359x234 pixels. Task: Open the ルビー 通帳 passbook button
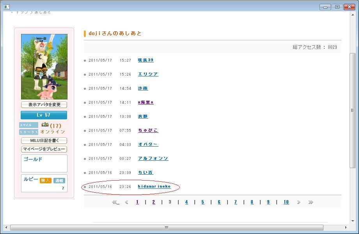pos(59,181)
